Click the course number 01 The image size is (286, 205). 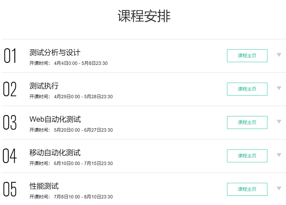[x=10, y=56]
